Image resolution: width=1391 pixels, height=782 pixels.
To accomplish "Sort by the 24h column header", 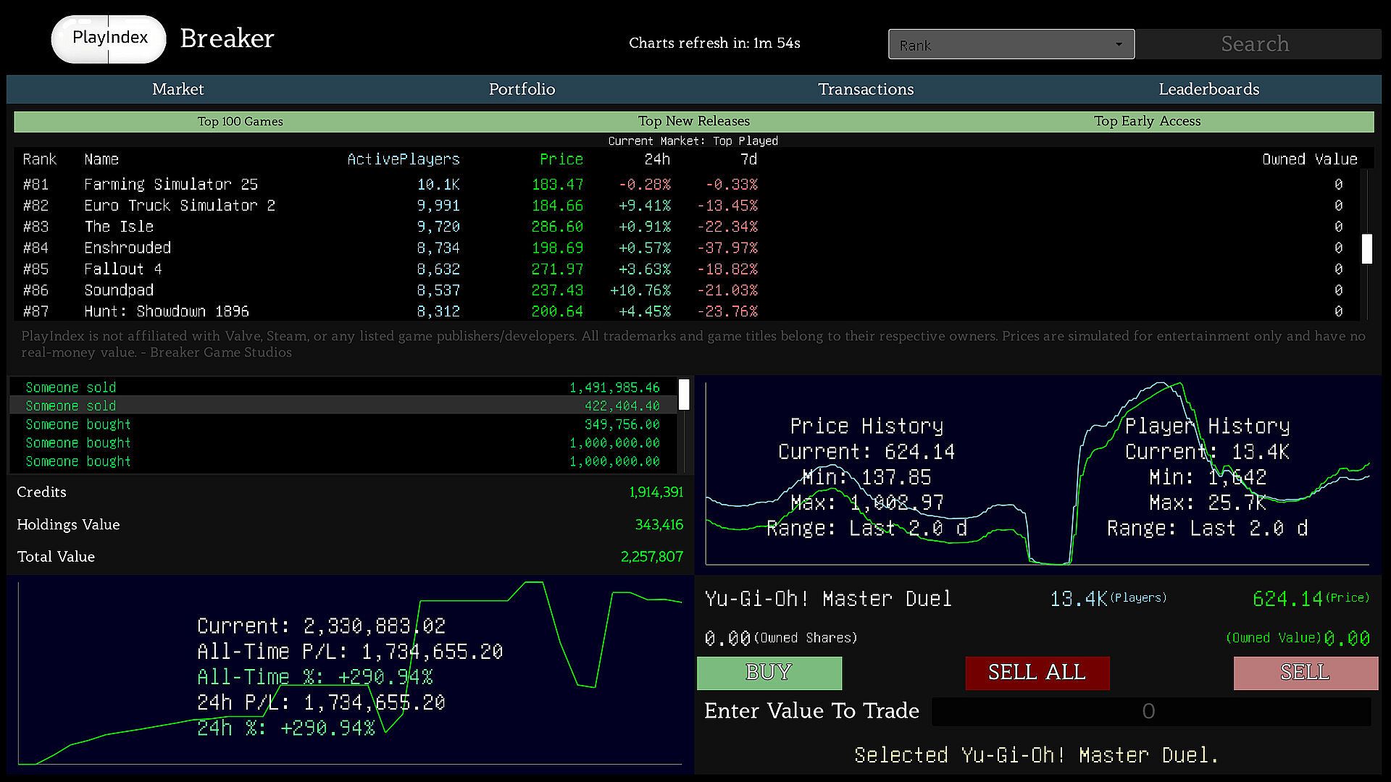I will pyautogui.click(x=657, y=159).
